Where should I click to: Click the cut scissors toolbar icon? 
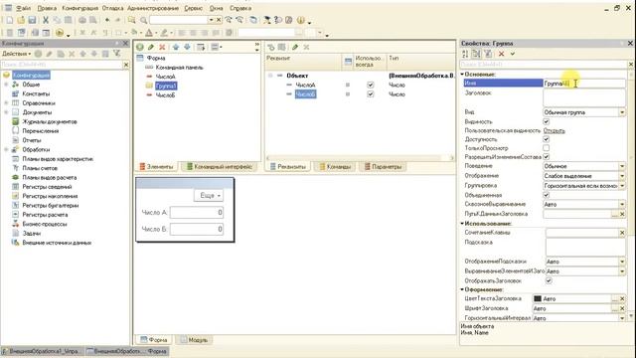pyautogui.click(x=46, y=20)
